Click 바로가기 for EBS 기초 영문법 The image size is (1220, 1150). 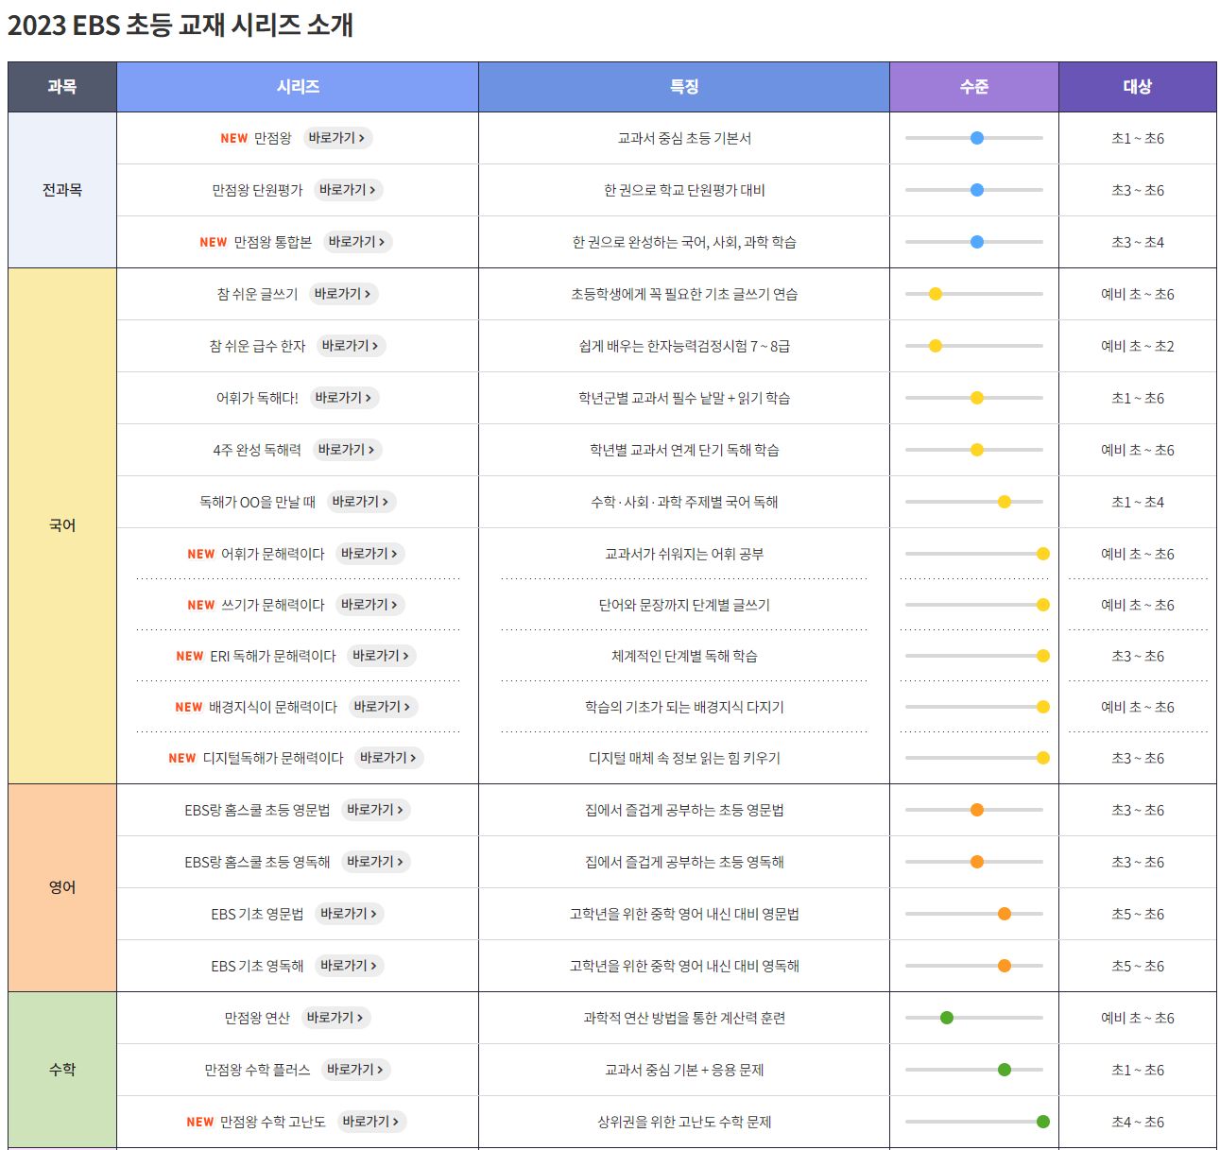point(349,914)
